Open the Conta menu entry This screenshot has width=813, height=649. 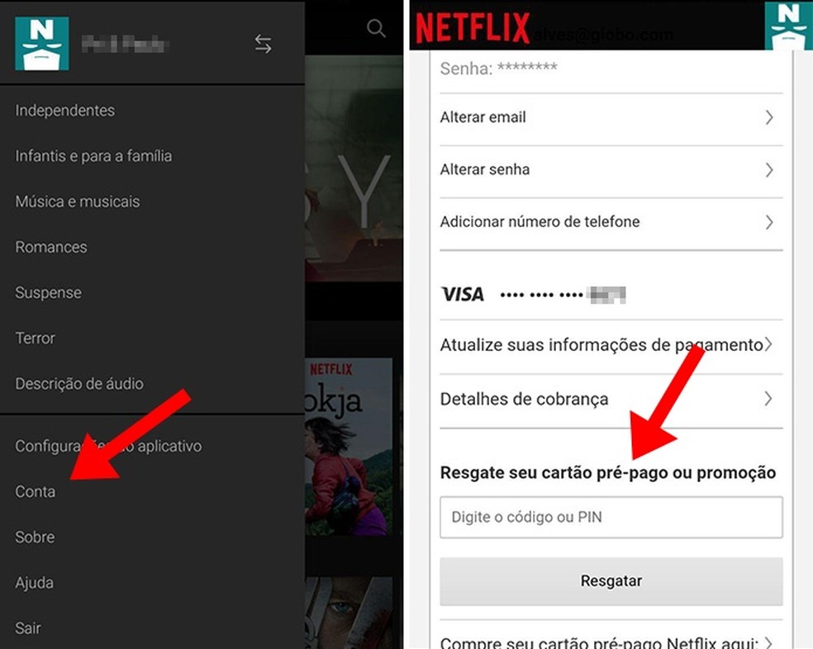coord(36,491)
